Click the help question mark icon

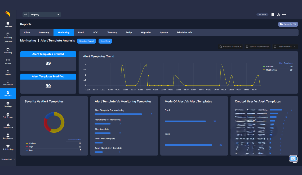pos(273,15)
